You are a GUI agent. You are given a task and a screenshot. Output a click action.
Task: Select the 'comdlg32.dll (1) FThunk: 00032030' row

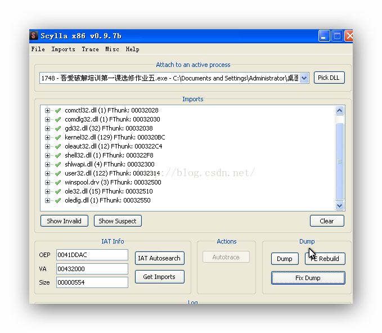coord(113,119)
